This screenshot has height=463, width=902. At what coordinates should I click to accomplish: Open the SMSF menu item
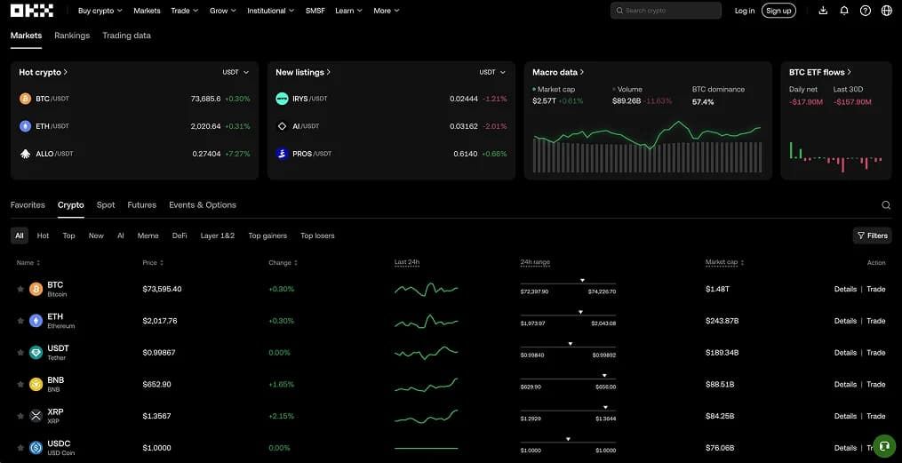tap(315, 11)
